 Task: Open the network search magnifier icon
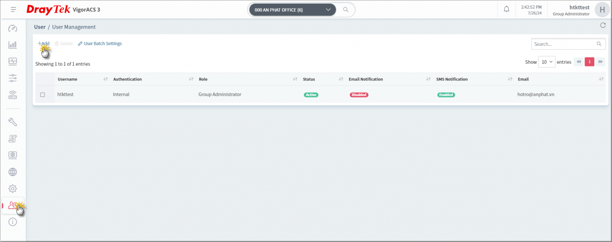346,10
